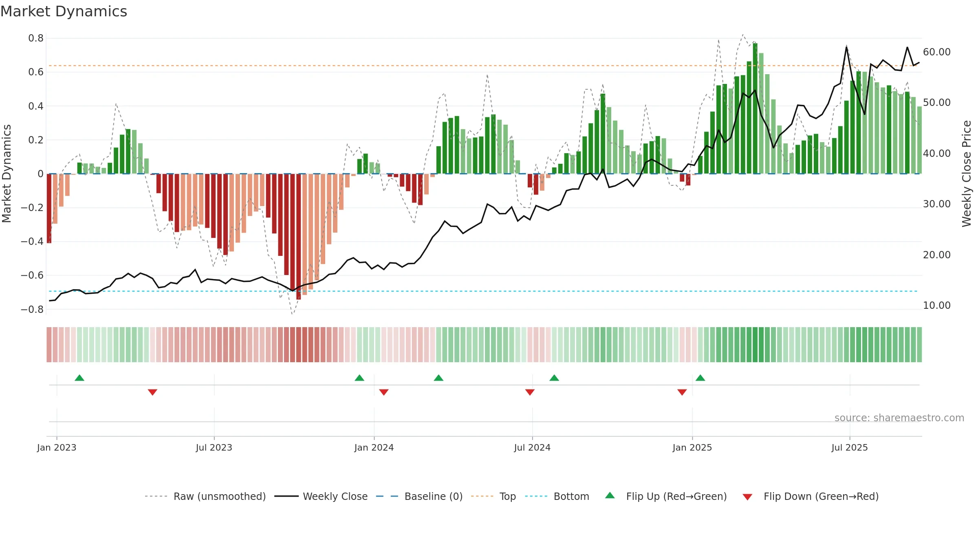
Task: Click the first heat-strip cell at left edge
Action: (49, 345)
